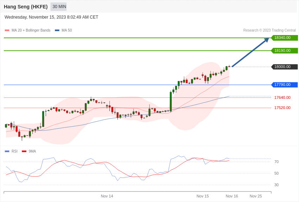Viewport: 299px width, 202px height.
Task: Click the 18190.00 green resistance label
Action: pos(285,50)
